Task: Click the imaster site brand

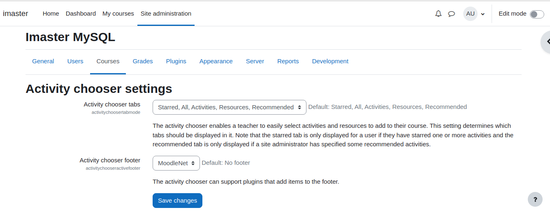Action: tap(16, 14)
